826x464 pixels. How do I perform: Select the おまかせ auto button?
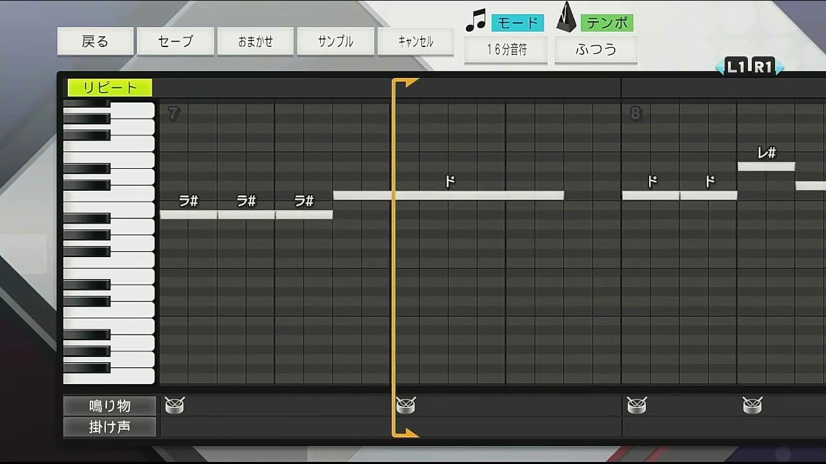click(256, 42)
